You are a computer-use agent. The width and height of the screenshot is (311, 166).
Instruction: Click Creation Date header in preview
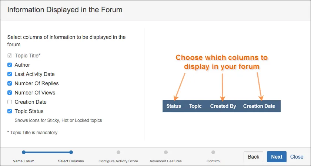tap(259, 106)
